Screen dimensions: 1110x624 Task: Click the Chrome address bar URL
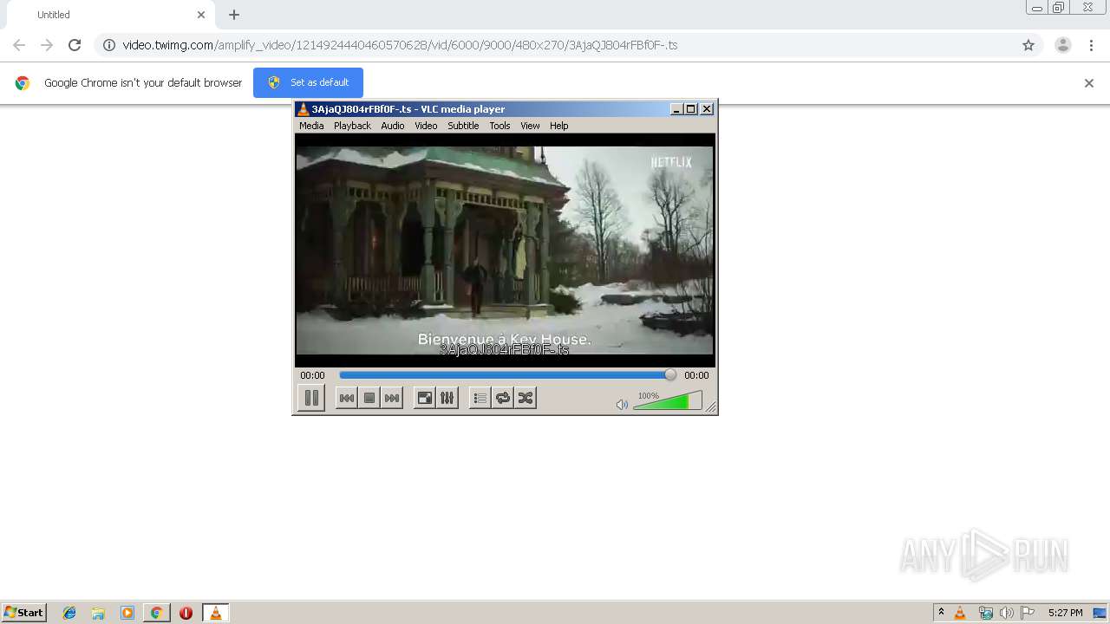point(400,45)
